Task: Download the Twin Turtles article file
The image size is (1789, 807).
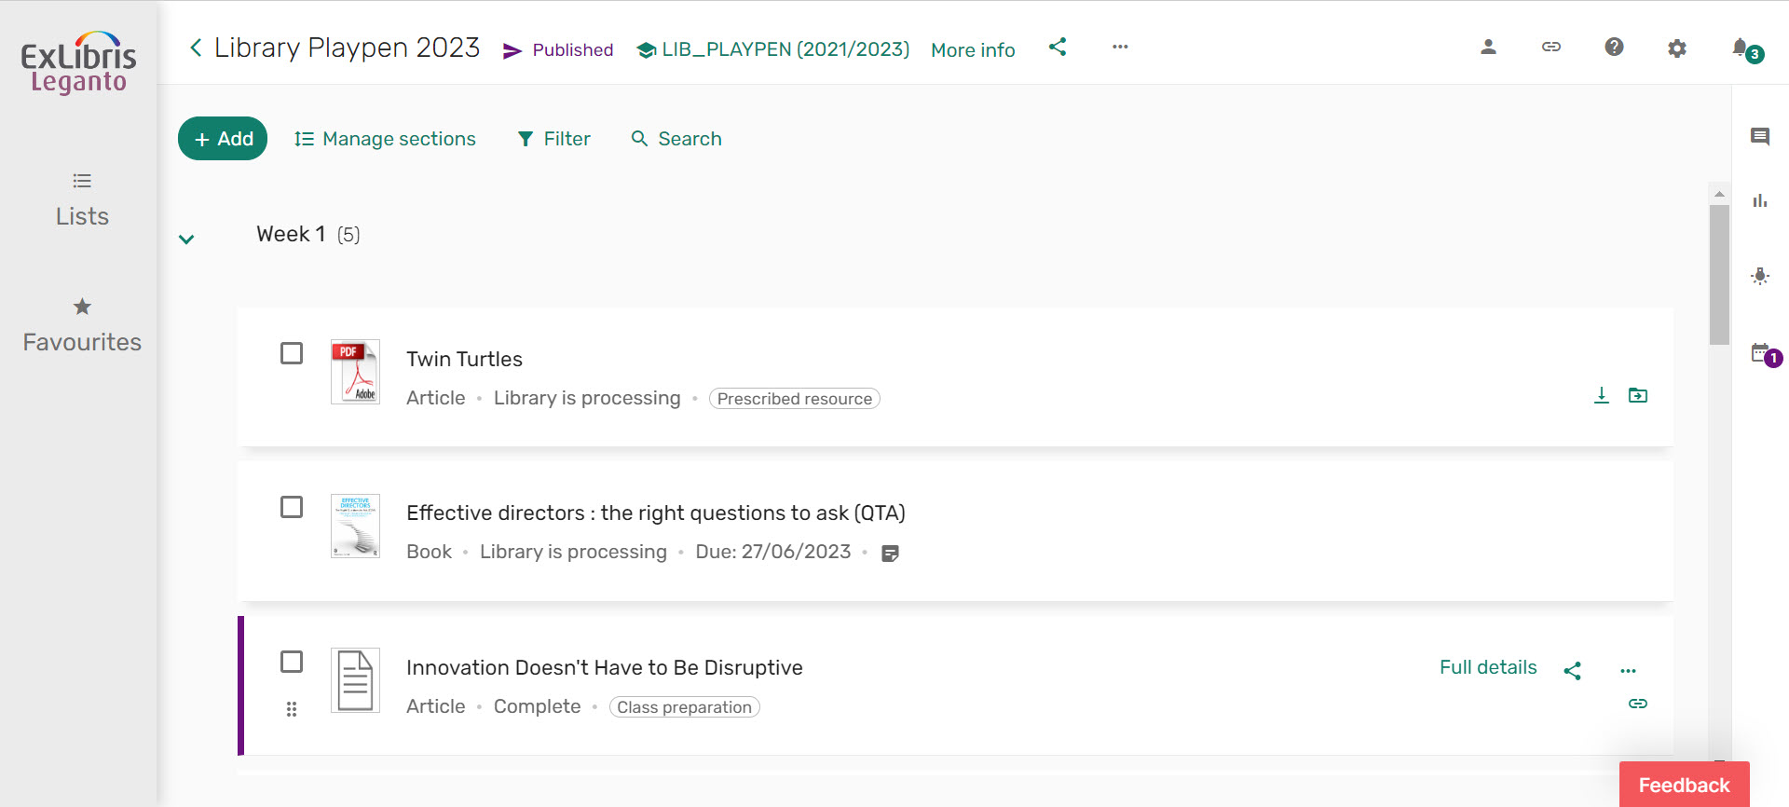Action: [1601, 396]
